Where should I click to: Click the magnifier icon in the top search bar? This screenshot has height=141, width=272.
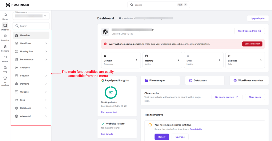(132, 5)
